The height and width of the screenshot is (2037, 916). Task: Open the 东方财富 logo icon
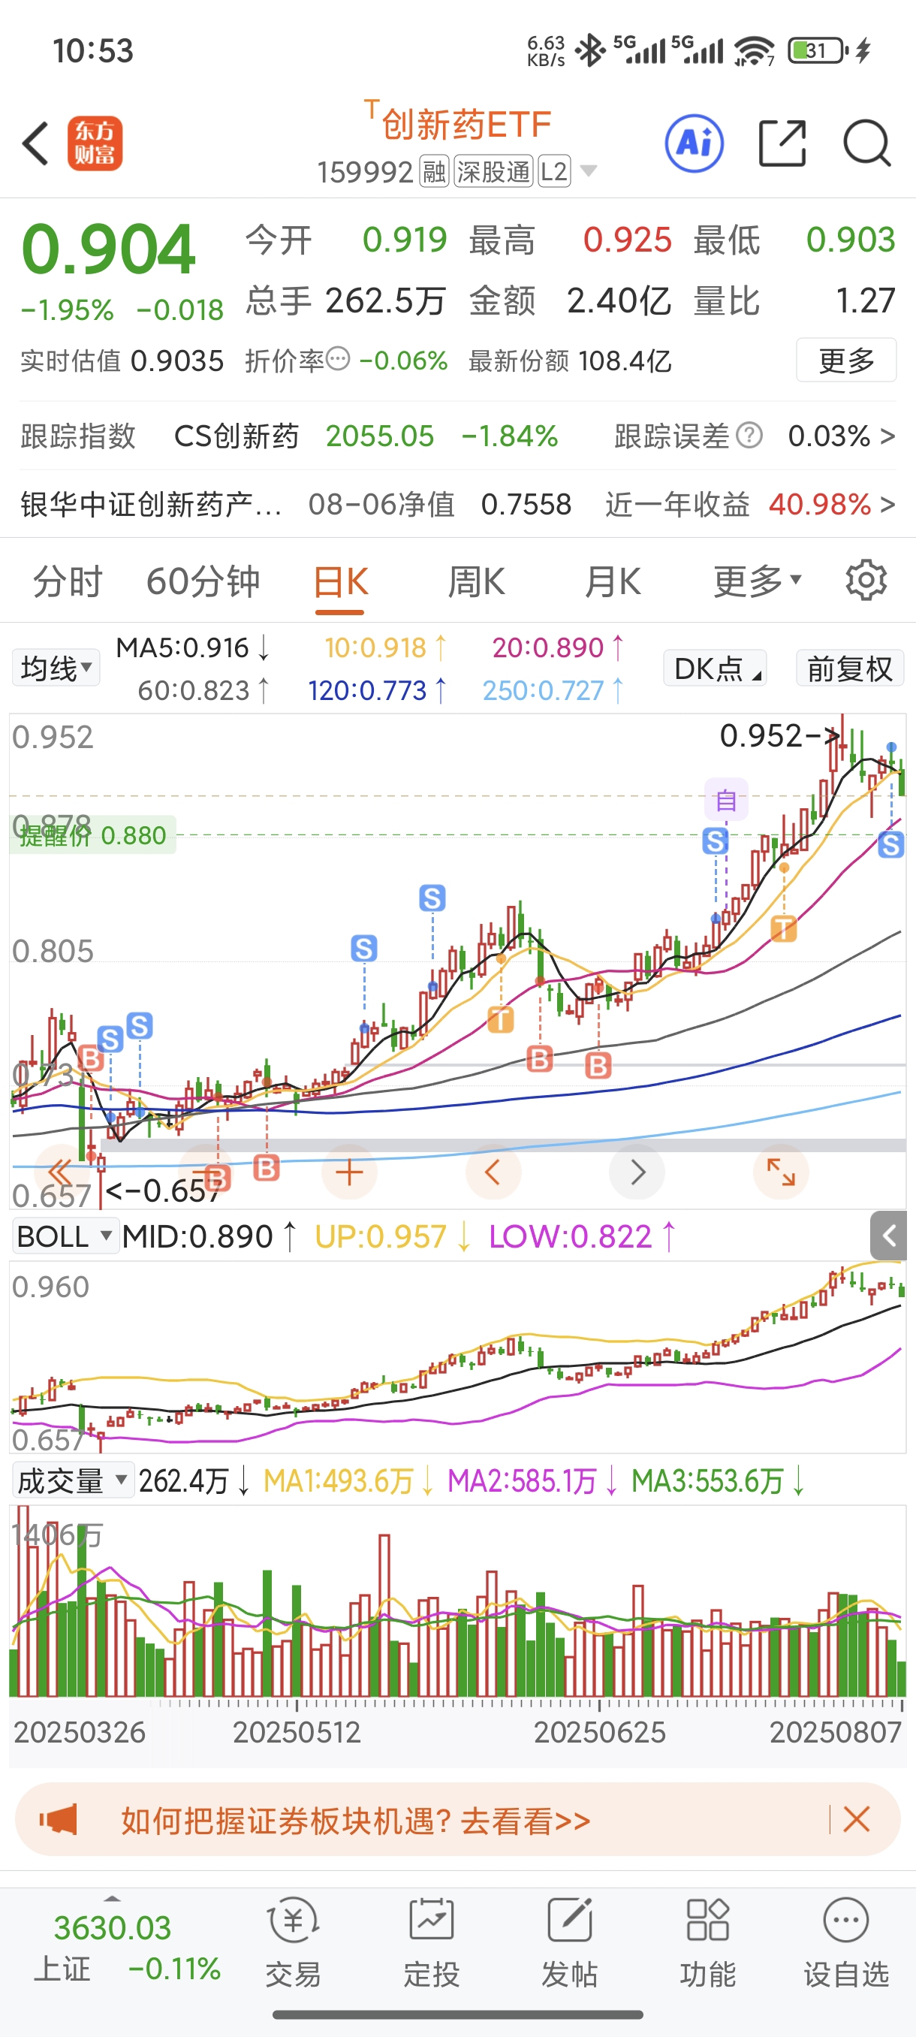click(95, 143)
